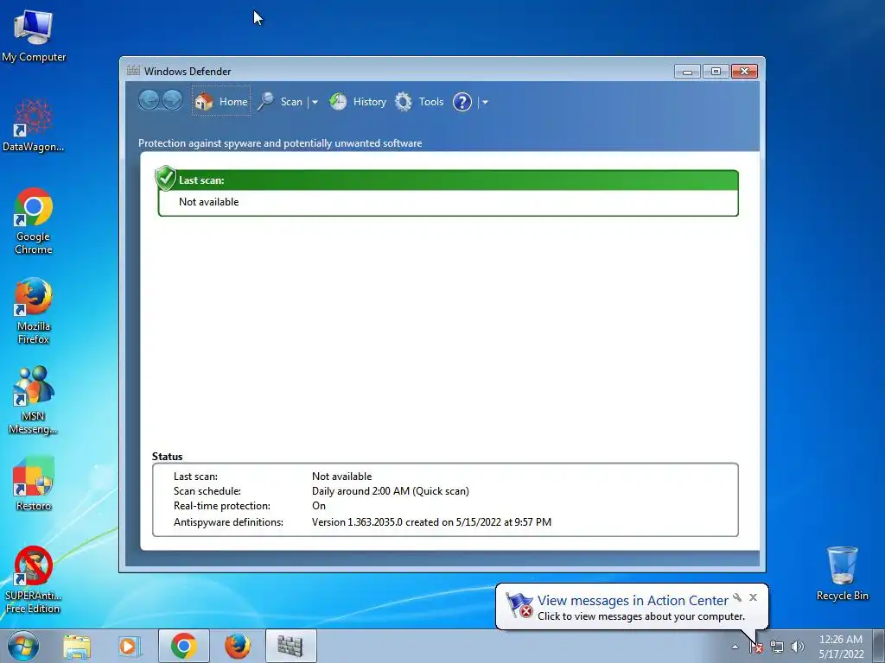Click 'Click to view messages about your computer'
885x663 pixels.
pos(641,616)
